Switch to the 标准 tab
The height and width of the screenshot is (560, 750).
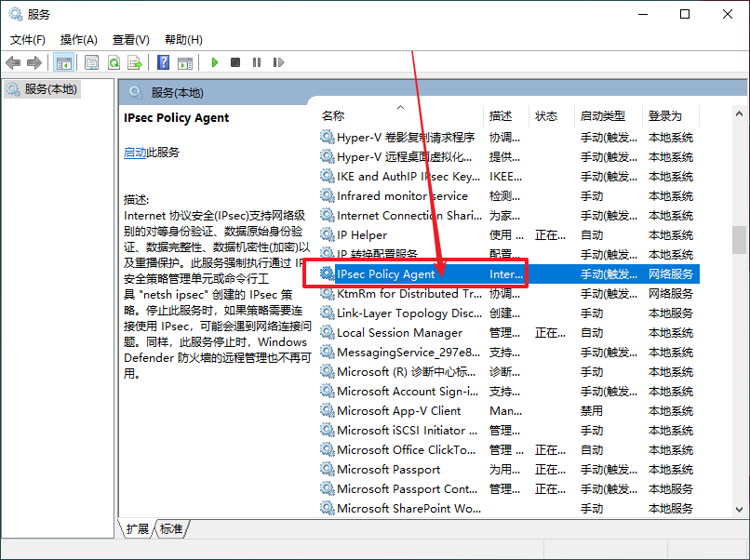pos(171,528)
